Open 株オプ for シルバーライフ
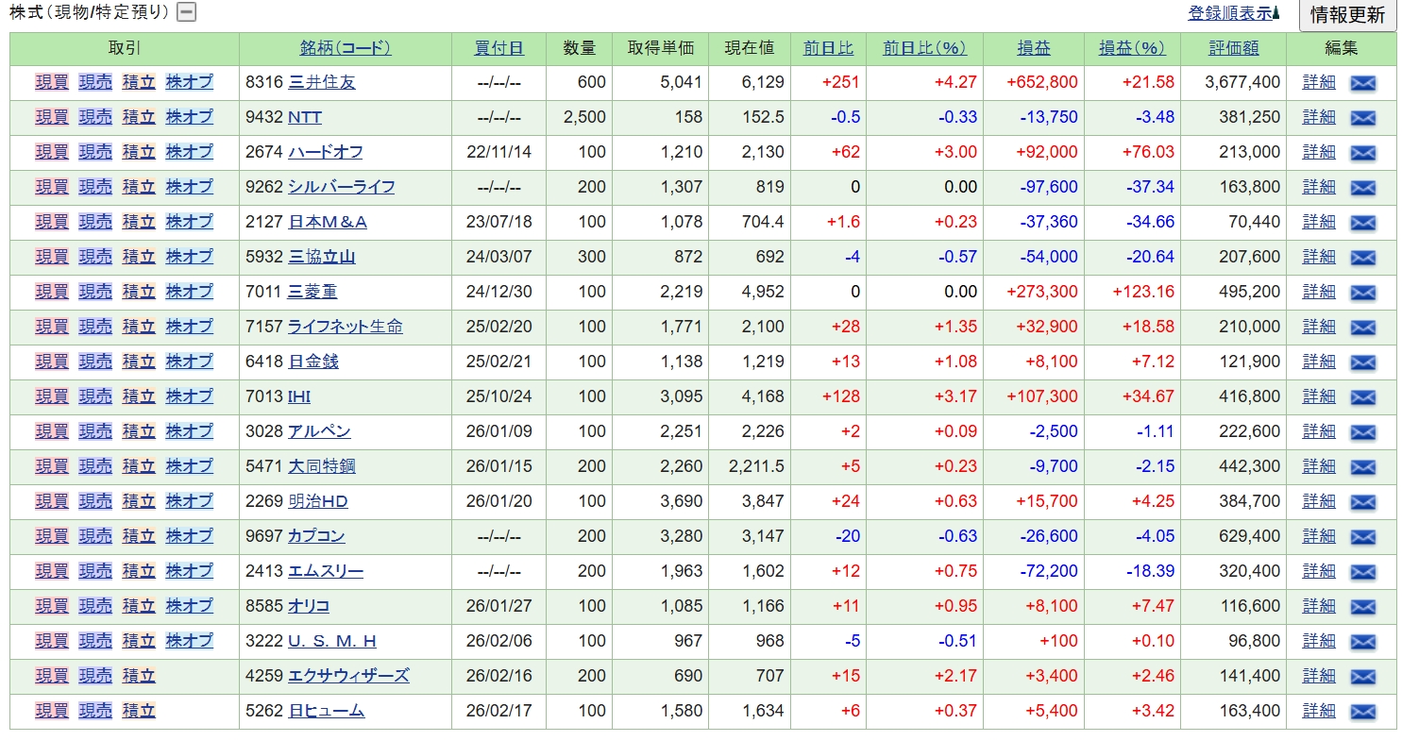1402x741 pixels. [x=190, y=187]
